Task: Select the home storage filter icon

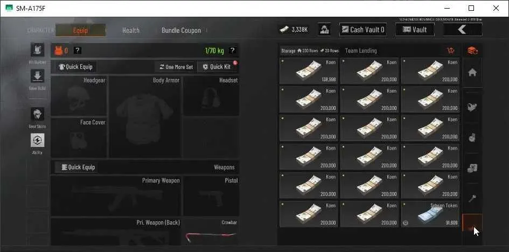Action: pyautogui.click(x=472, y=73)
